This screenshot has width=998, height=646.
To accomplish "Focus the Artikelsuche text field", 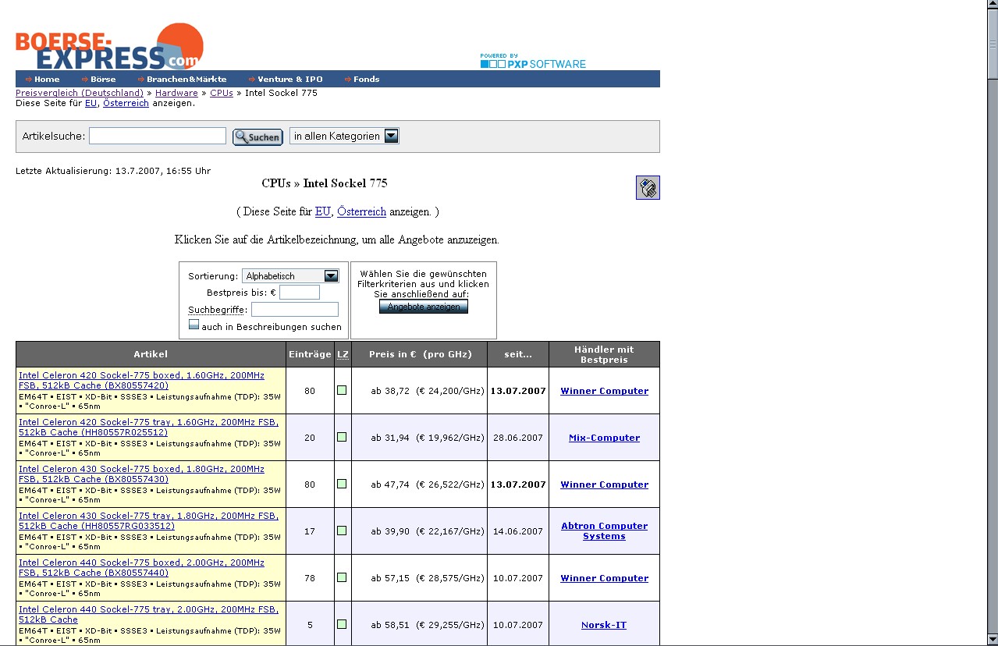I will pyautogui.click(x=158, y=136).
